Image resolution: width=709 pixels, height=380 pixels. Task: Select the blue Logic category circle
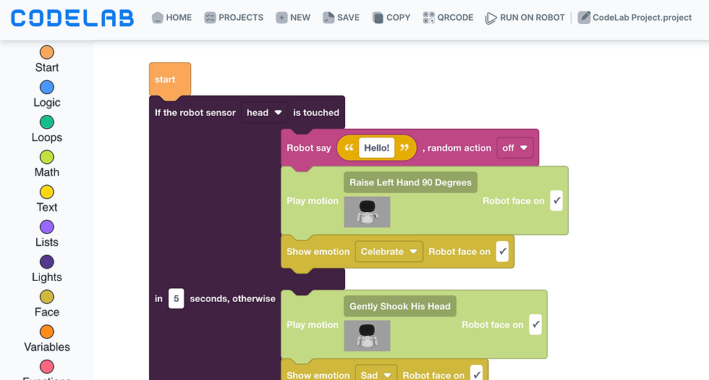(x=46, y=87)
